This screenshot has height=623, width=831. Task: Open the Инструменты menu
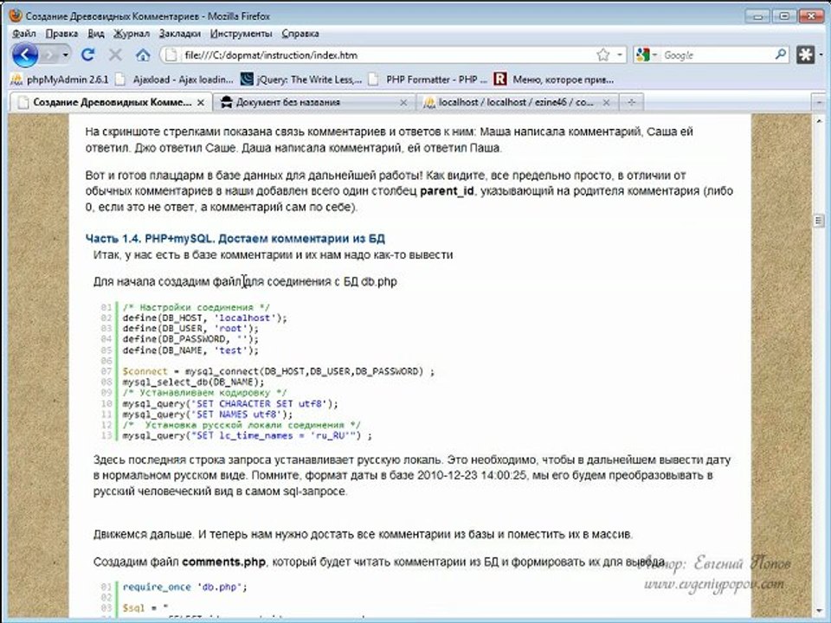tap(242, 34)
